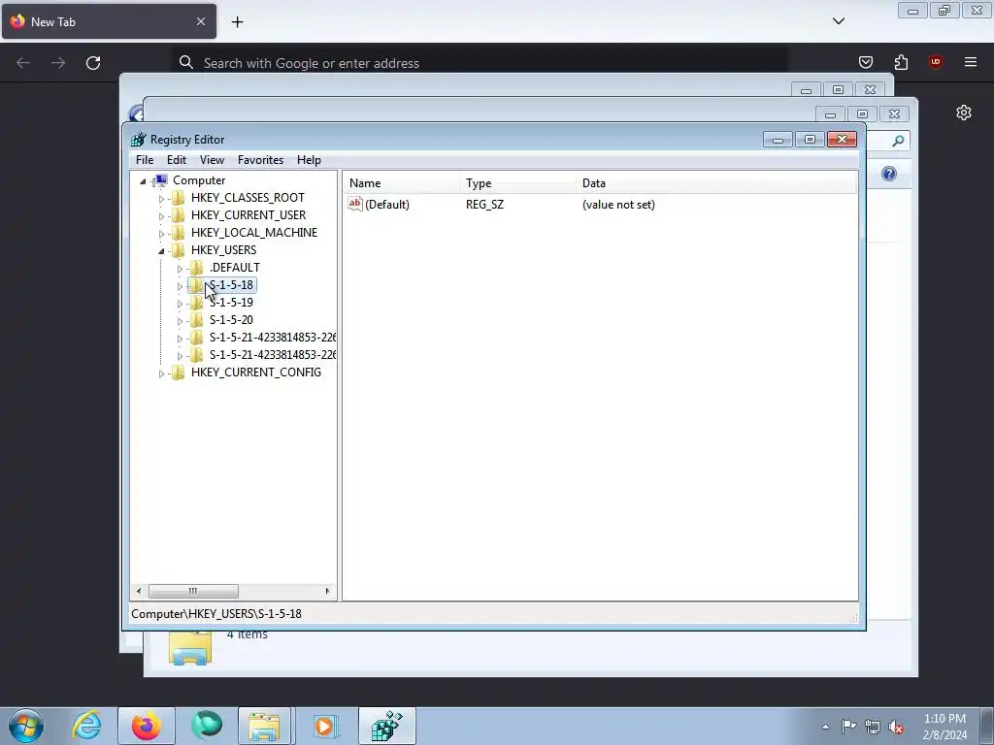Expand the HKEY_CLASSES_ROOT key

162,199
